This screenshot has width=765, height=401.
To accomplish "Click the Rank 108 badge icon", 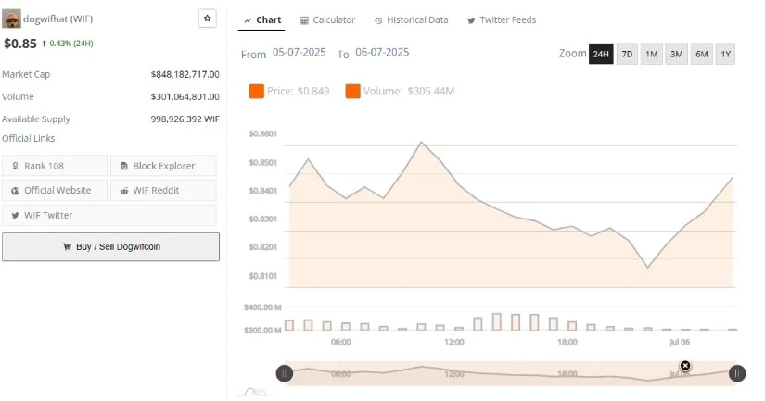I will (x=15, y=166).
